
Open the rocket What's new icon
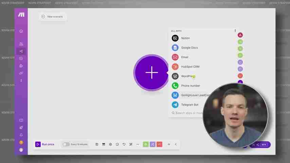pos(21,127)
